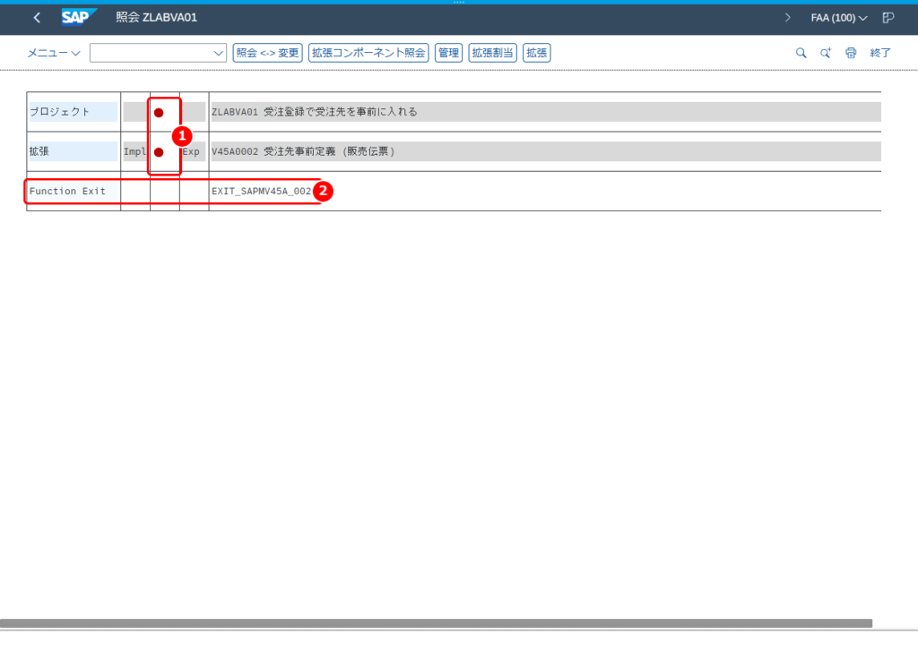Click the right chevron before FAA (100)

[787, 18]
